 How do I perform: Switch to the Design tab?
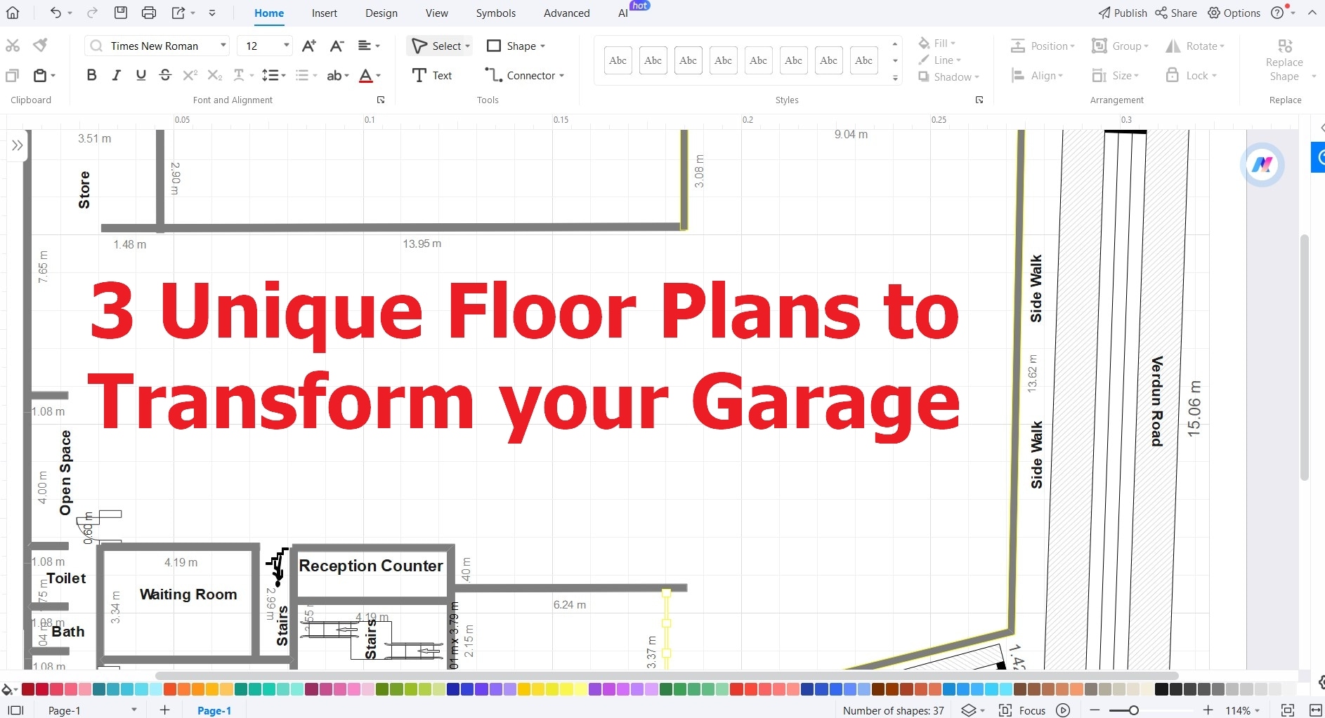pos(381,13)
